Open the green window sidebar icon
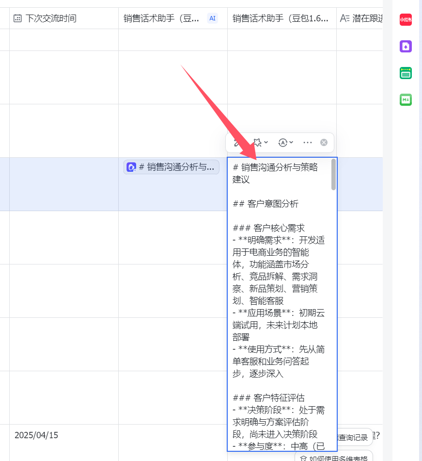422x461 pixels. 406,73
